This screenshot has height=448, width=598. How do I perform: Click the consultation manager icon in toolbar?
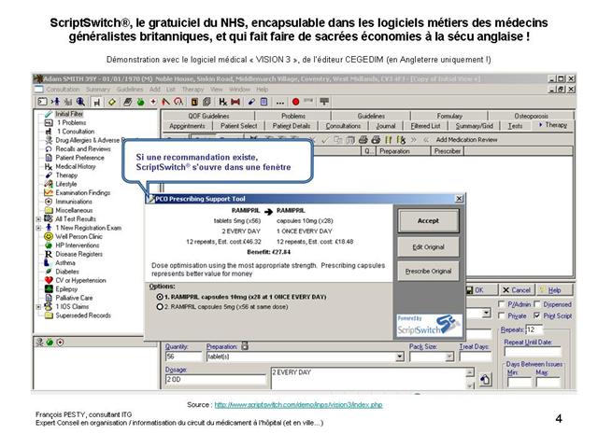tap(42, 102)
